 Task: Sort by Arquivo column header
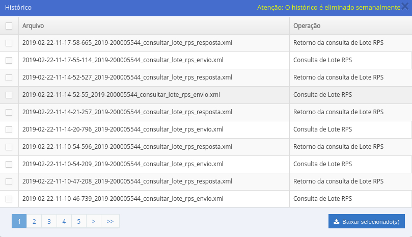[x=32, y=26]
